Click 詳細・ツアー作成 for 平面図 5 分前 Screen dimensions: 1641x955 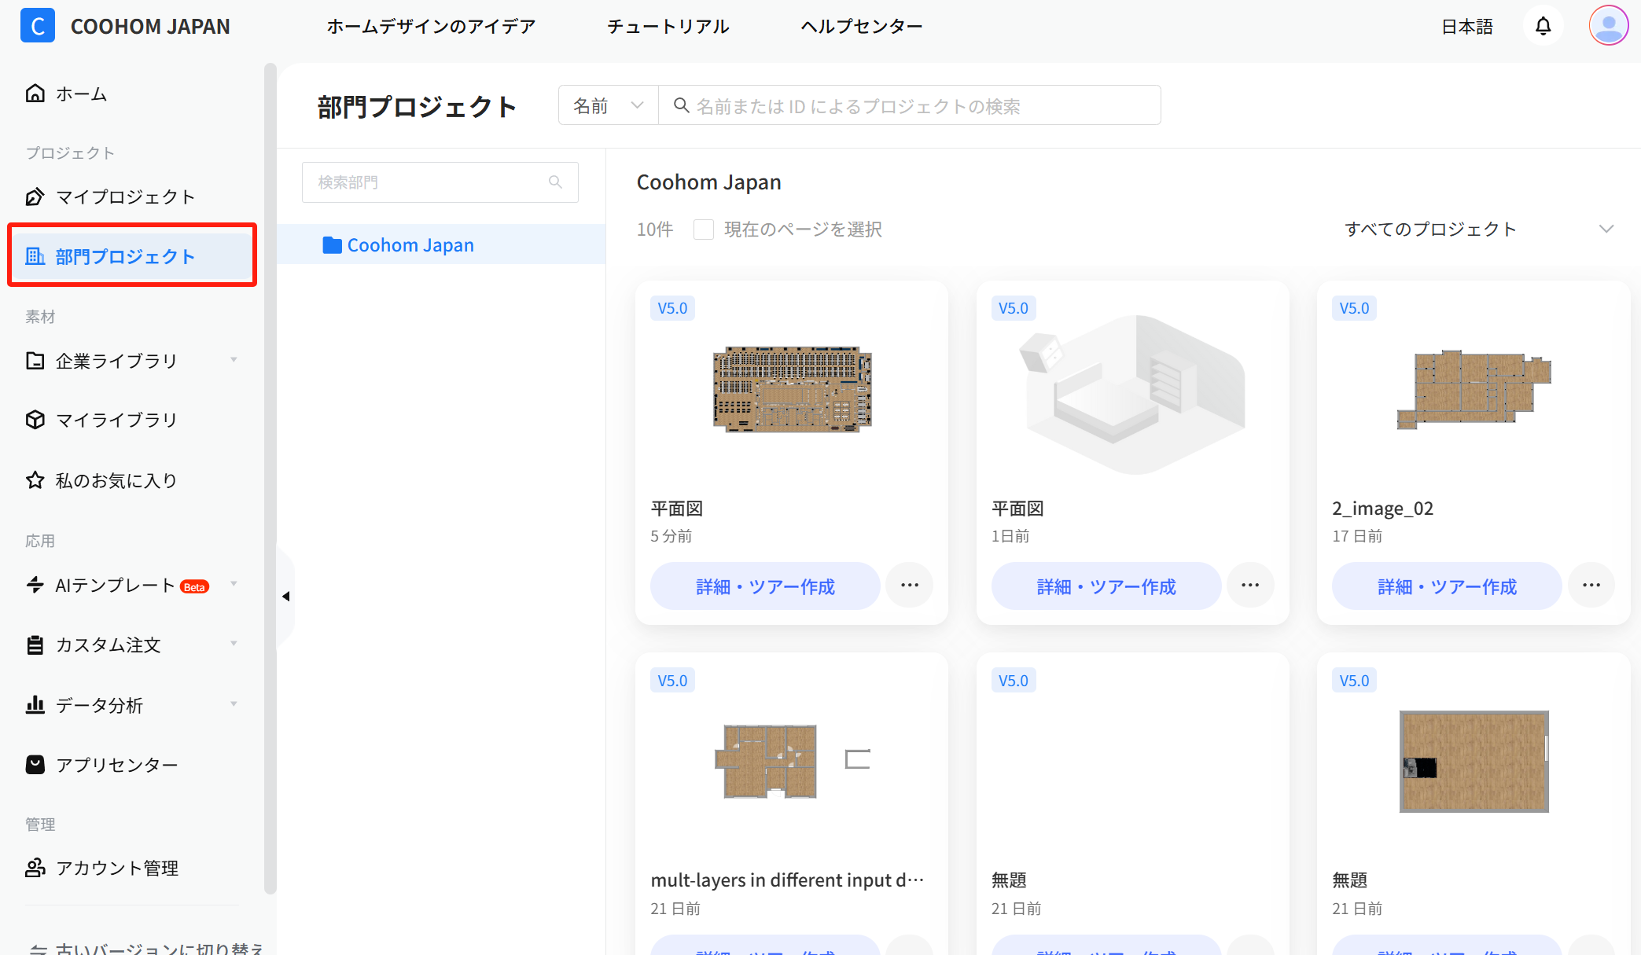click(x=765, y=586)
